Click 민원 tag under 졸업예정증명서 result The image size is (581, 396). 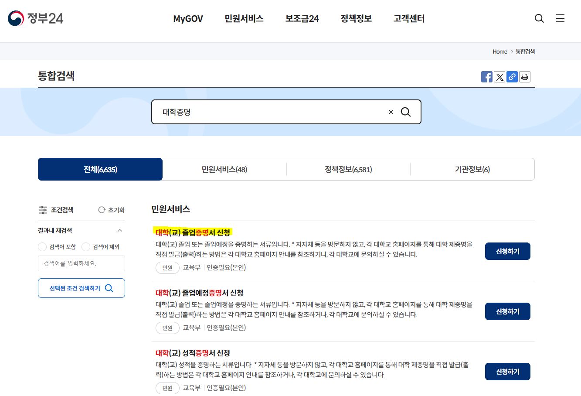(x=167, y=328)
